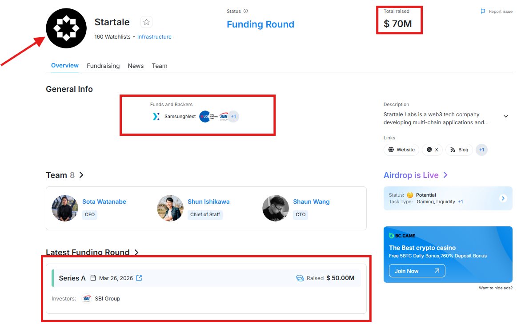Open Shun Ishikawa's profile name link
Screen dimensions: 517x324
[209, 202]
